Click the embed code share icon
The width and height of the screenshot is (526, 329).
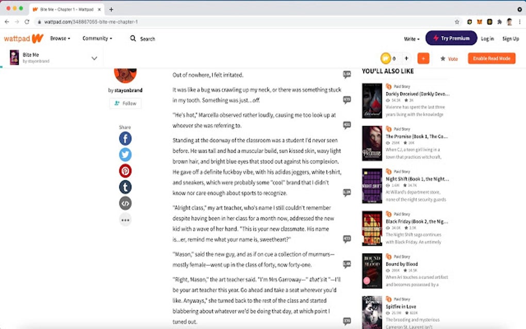[125, 203]
